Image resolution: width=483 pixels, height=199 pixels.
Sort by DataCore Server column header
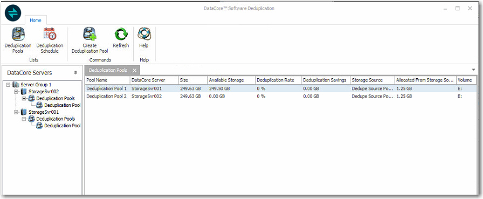(x=154, y=80)
